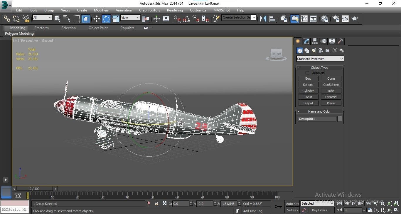Open selection filter All dropdown
Image resolution: width=401 pixels, height=214 pixels.
[x=42, y=18]
